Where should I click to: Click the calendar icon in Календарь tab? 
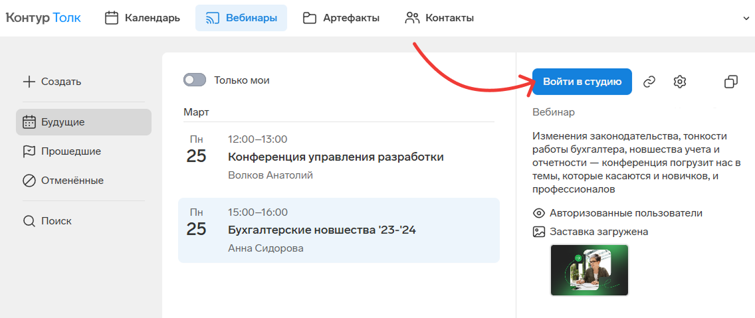[112, 19]
